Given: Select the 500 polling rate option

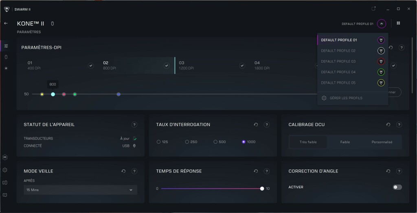Looking at the screenshot, I should coord(219,142).
